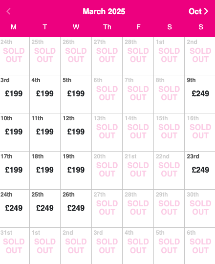The height and width of the screenshot is (264, 215).
Task: Select March 10th at £199
Action: tap(15, 132)
